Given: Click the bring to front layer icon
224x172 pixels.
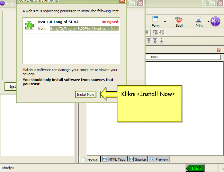Looking at the screenshot, I should 149,41.
